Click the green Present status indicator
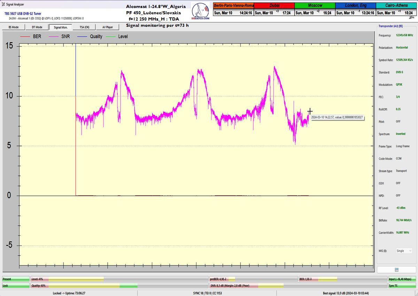Screen dimensions: 418x296 [x=16, y=279]
